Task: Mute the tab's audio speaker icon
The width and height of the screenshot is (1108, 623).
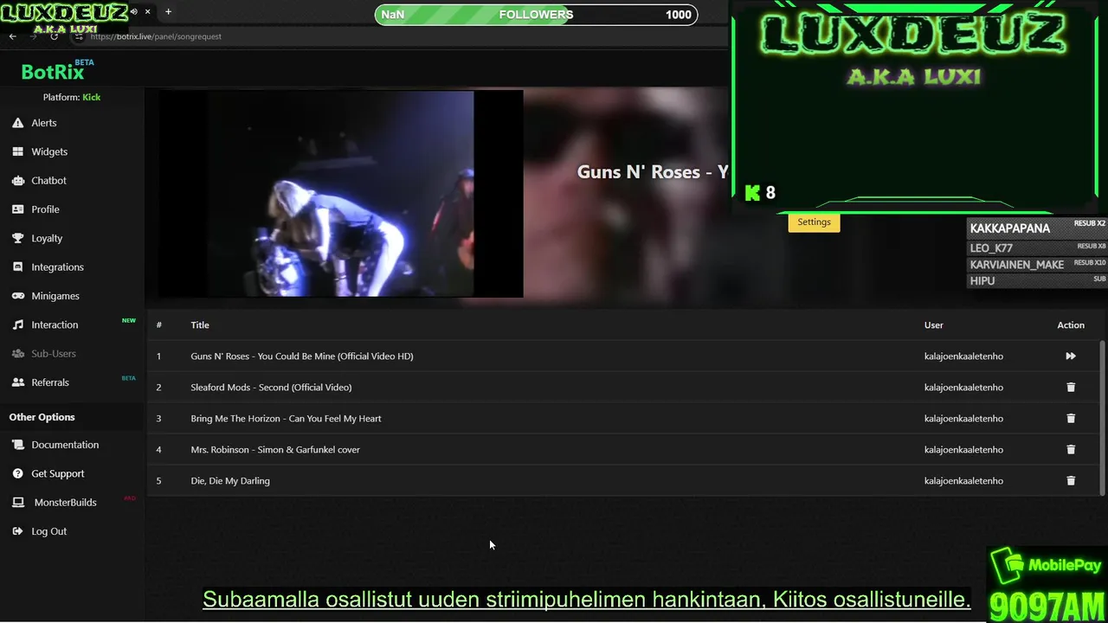Action: click(133, 12)
